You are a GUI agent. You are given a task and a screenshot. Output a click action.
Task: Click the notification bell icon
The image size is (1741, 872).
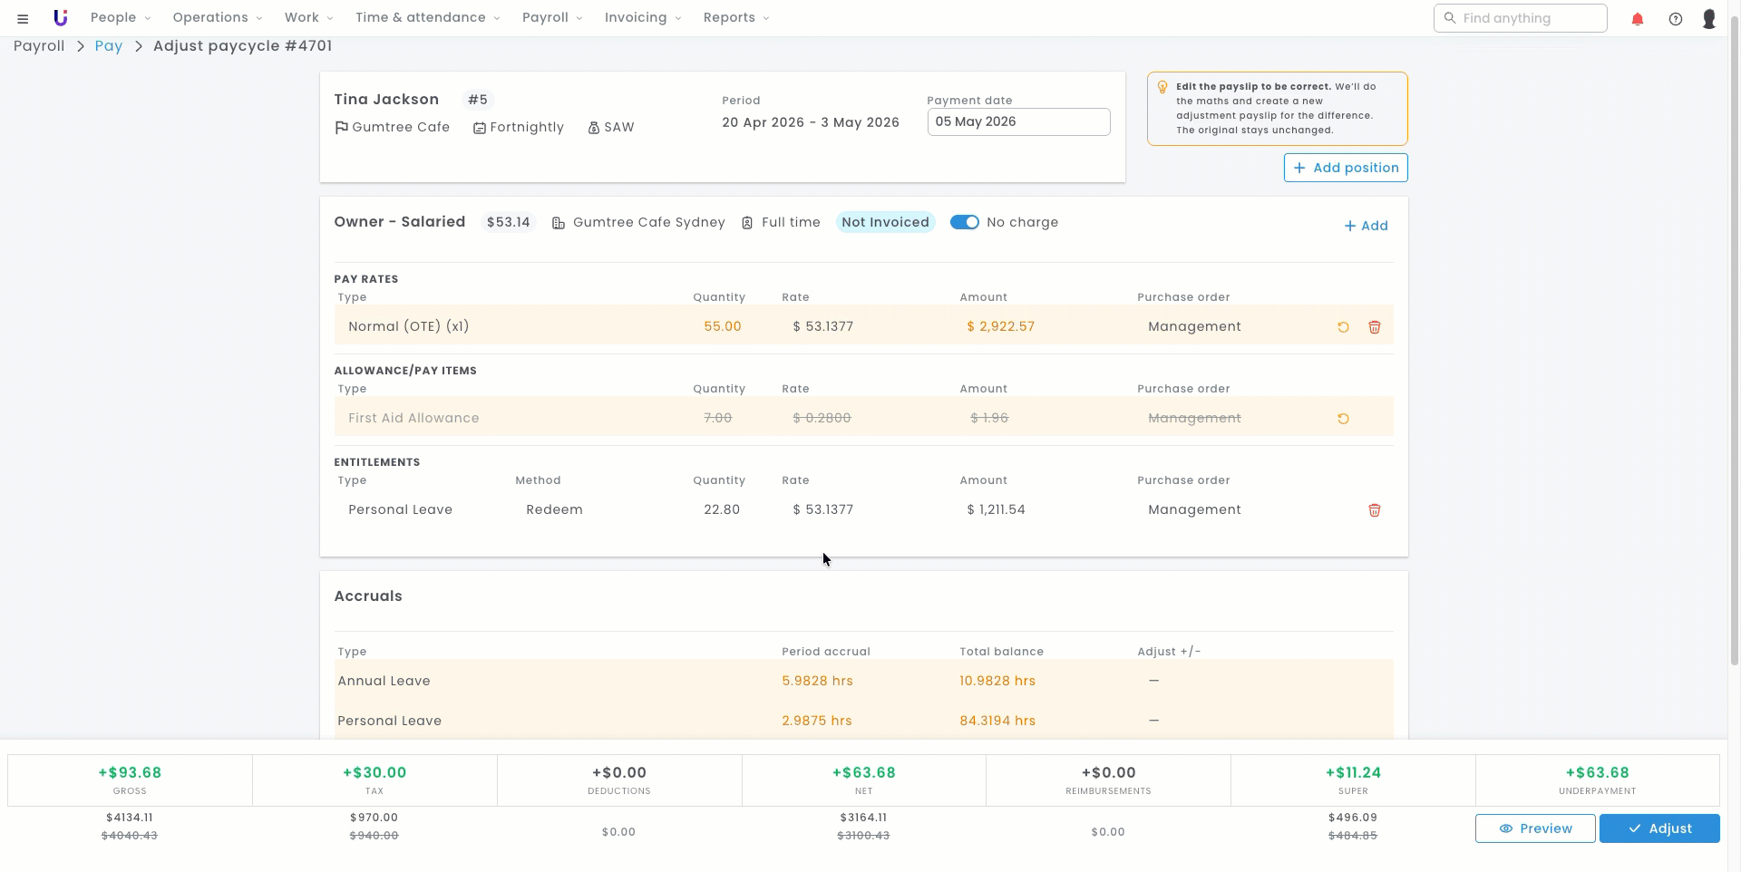tap(1638, 18)
